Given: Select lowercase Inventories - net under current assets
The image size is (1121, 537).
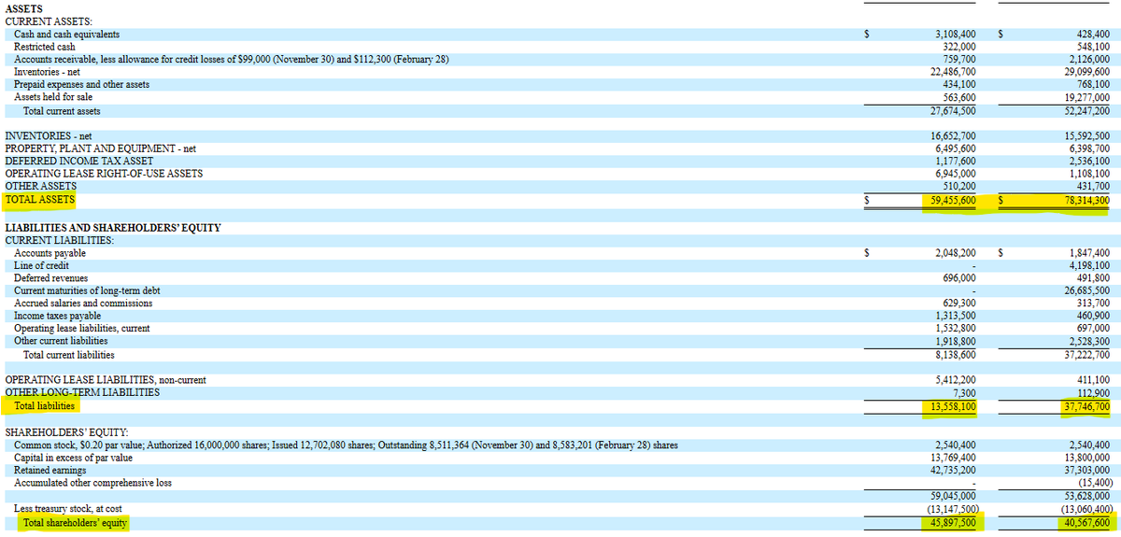Looking at the screenshot, I should pos(47,72).
